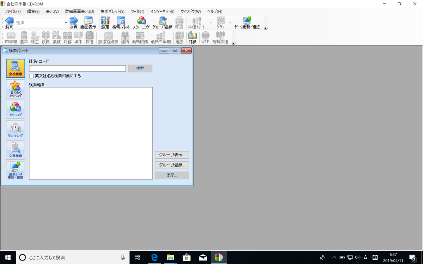Open the ウィンドウ(W) menu
This screenshot has width=423, height=264.
[191, 12]
